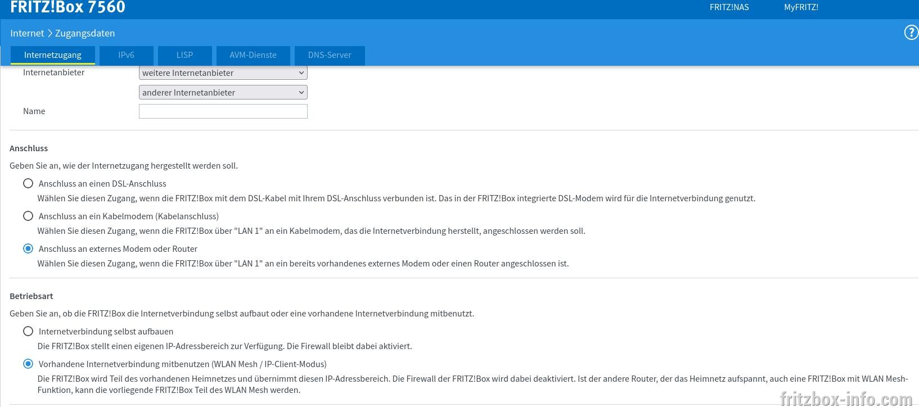Switch to the Internetzugang tab
Viewport: 919px width, 407px height.
(x=53, y=55)
